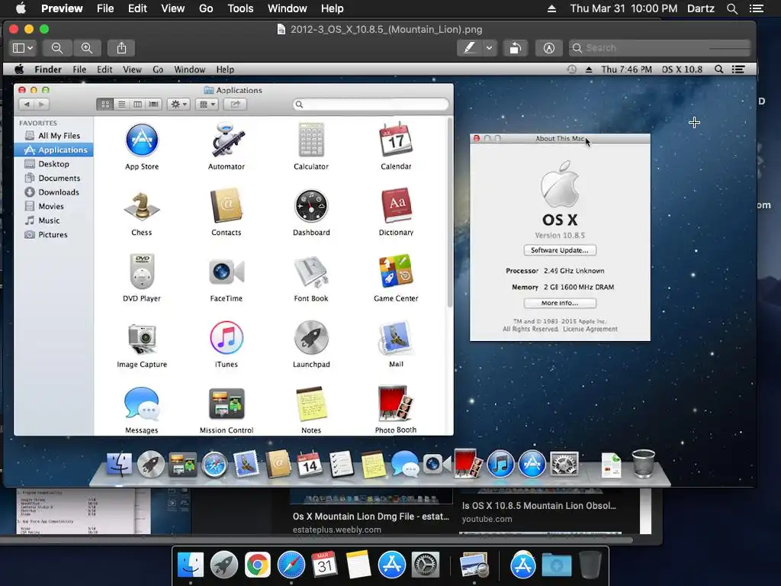Select list view in the pictured Finder toolbar
781x586 pixels.
tap(121, 104)
